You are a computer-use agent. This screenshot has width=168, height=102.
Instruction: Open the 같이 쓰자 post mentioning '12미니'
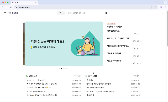[x=42, y=84]
